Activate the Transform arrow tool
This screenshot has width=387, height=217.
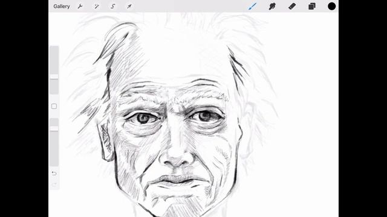(x=129, y=7)
